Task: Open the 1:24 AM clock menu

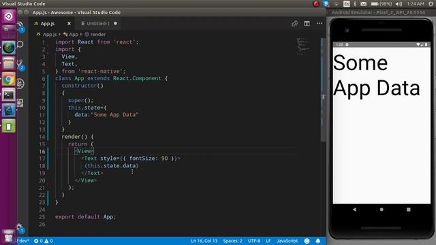Action: tap(416, 3)
